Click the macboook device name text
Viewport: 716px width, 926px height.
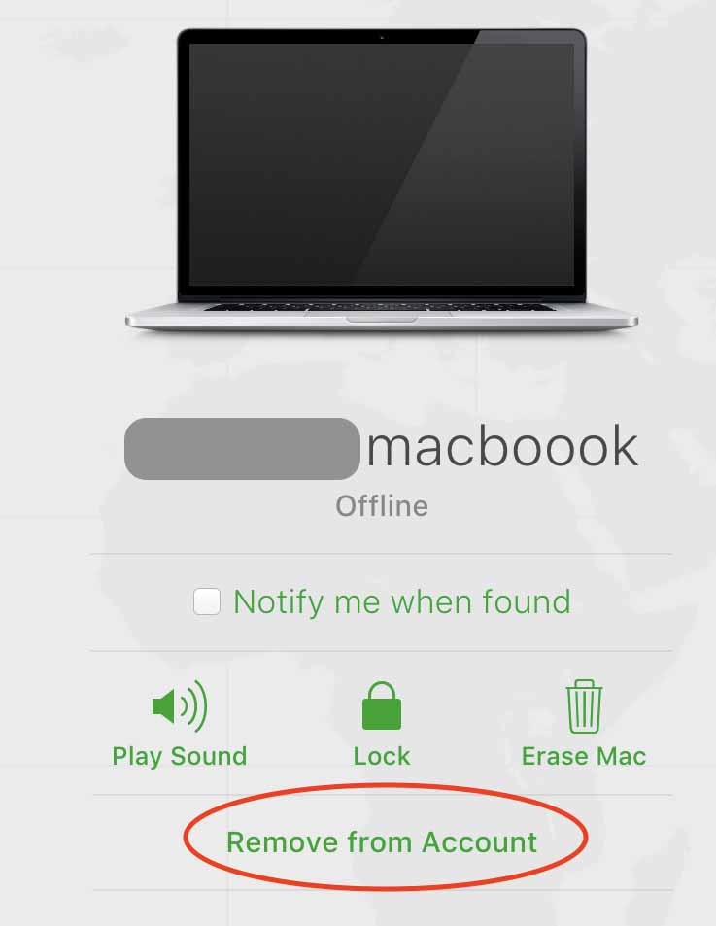pyautogui.click(x=502, y=447)
